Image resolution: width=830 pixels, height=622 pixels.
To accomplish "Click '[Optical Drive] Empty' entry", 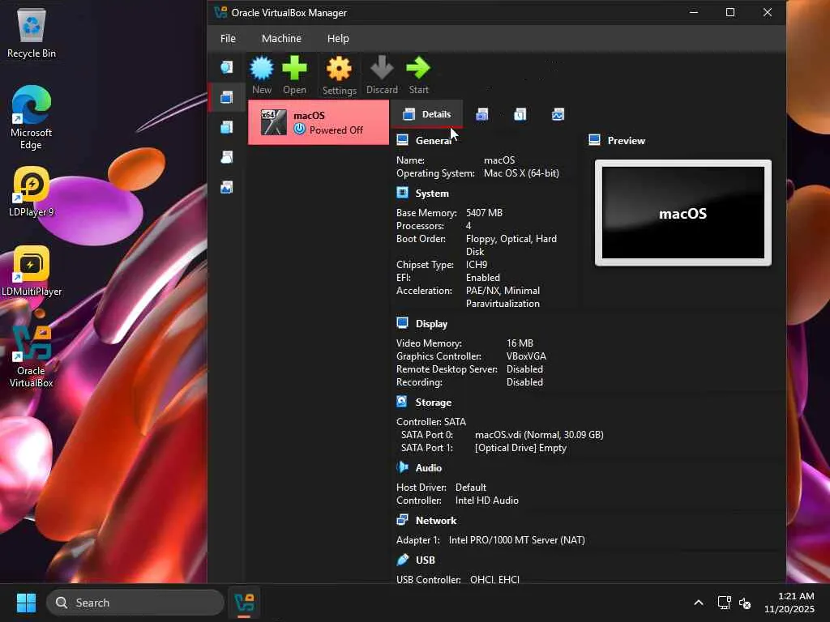I will pyautogui.click(x=520, y=448).
